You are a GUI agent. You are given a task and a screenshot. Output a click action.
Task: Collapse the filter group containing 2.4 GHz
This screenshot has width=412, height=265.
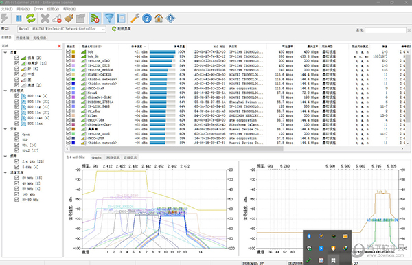pyautogui.click(x=5, y=156)
